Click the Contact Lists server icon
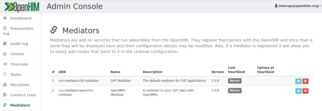 pos(5,95)
